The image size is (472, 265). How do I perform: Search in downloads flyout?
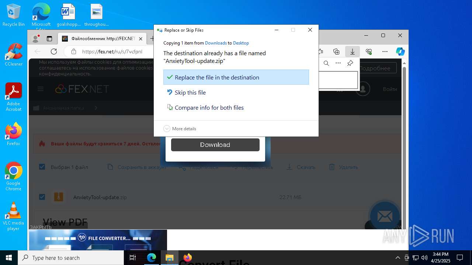[x=326, y=63]
